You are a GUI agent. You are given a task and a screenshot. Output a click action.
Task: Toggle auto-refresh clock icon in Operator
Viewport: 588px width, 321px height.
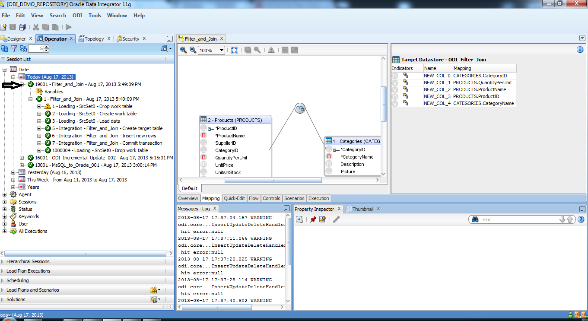23,49
